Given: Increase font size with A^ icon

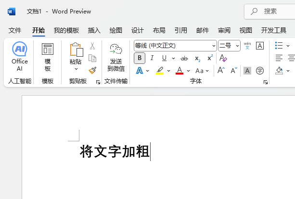Looking at the screenshot, I should [x=221, y=71].
